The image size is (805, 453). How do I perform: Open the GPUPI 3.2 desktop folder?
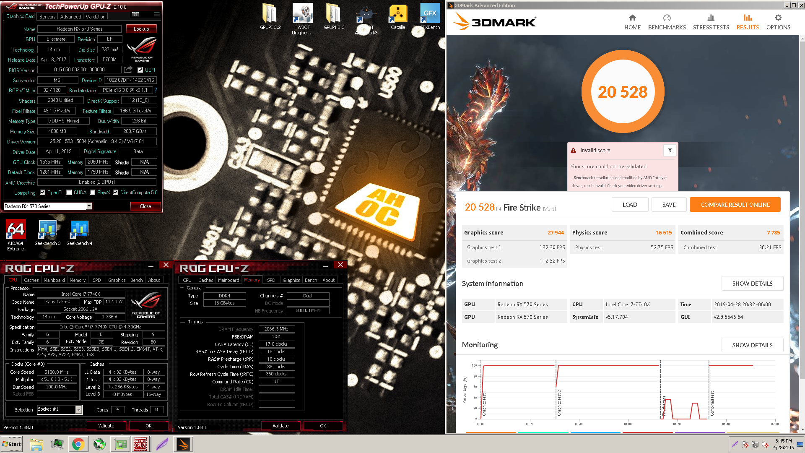(x=270, y=17)
